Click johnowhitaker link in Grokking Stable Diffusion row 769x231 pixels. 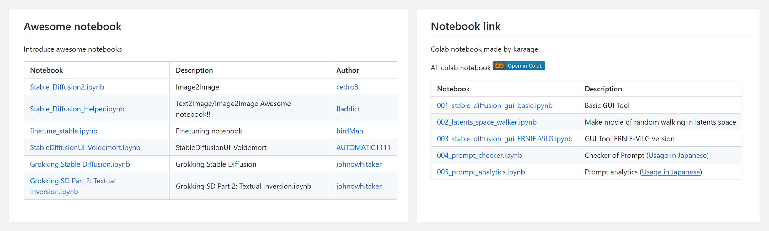click(x=359, y=164)
